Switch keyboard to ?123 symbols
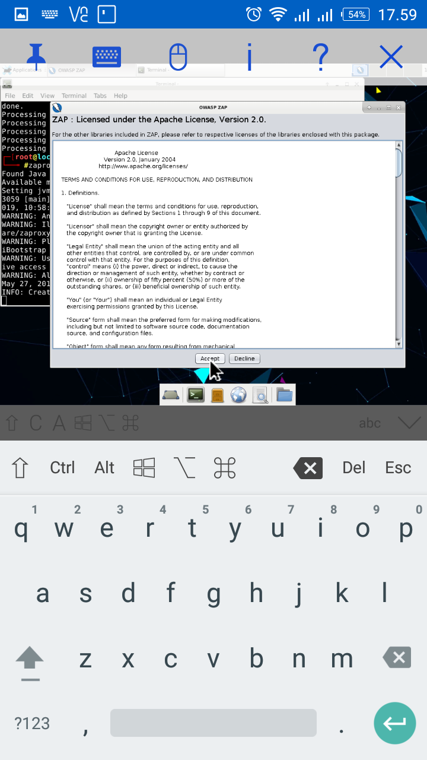Screen dimensions: 427x760 coord(32,723)
